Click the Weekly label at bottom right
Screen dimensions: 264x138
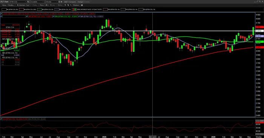(259, 137)
